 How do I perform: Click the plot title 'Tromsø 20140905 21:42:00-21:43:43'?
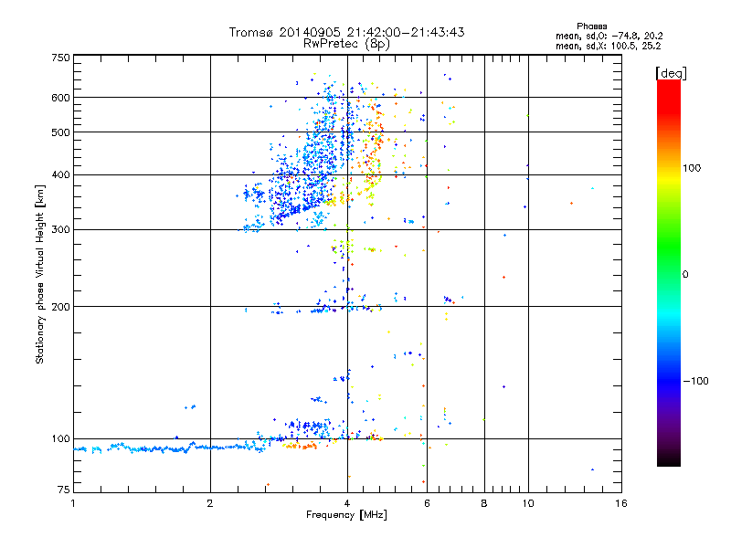[x=346, y=32]
